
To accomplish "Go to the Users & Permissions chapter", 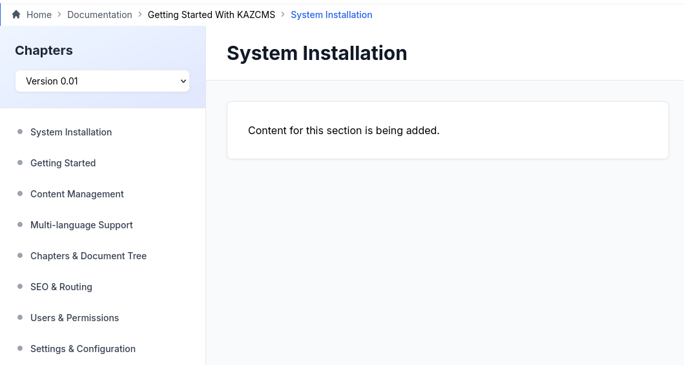I will [x=74, y=317].
